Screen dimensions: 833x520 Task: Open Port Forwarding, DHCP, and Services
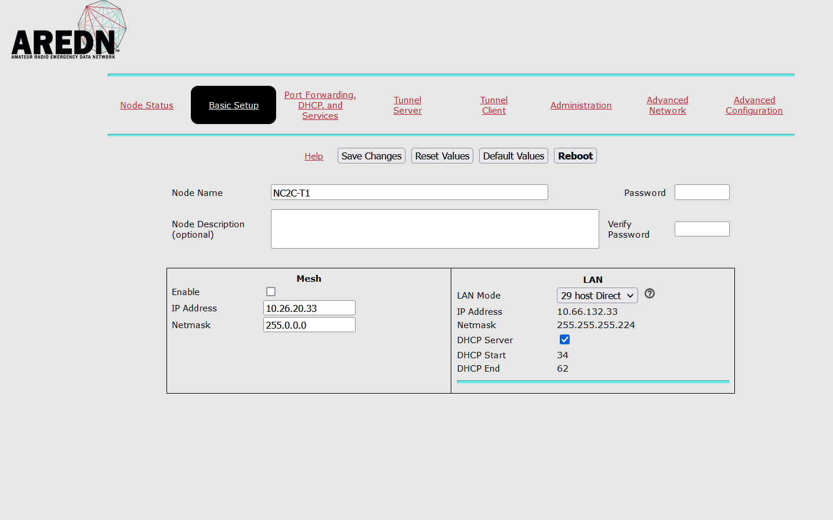[320, 105]
